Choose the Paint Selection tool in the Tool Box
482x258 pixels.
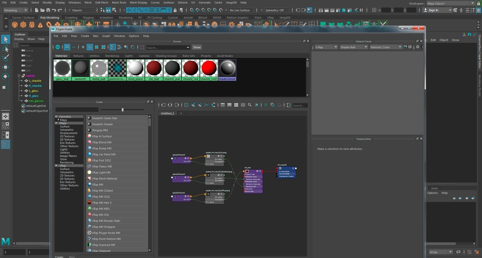(x=6, y=58)
